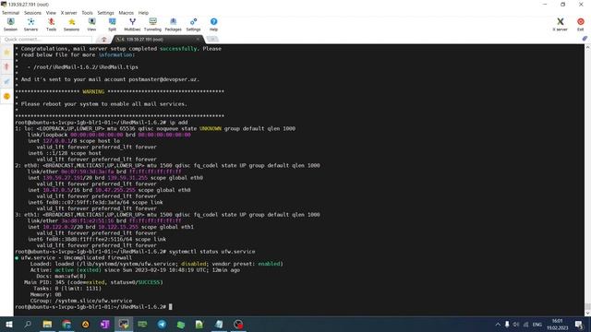The height and width of the screenshot is (332, 591).
Task: Click the volume icon in system tray
Action: click(516, 324)
